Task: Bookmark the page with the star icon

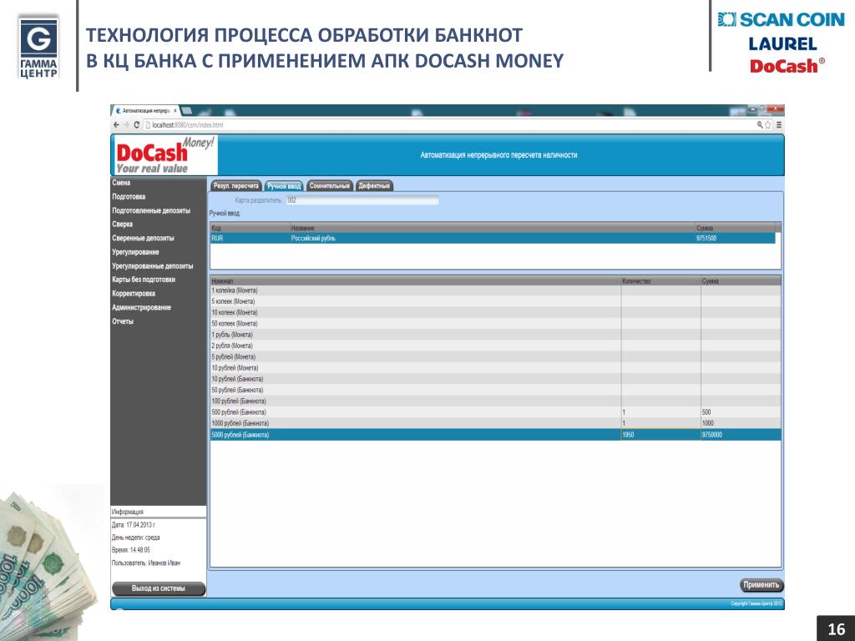Action: (768, 125)
